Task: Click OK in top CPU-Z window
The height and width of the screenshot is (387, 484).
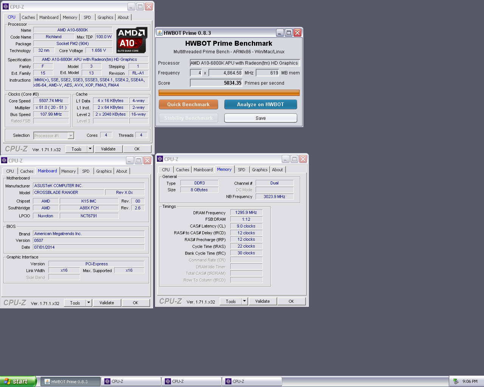Action: pyautogui.click(x=137, y=149)
